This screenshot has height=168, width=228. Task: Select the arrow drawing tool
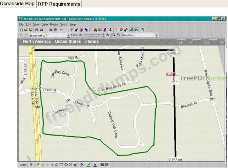click(52, 165)
